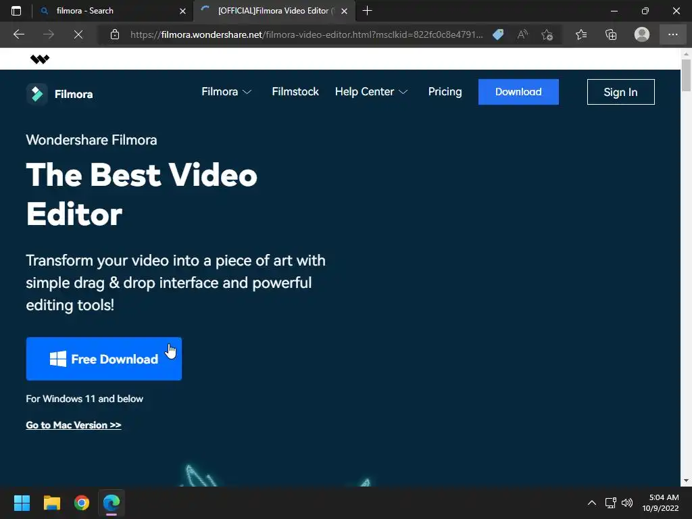
Task: Open volume control tray icon
Action: pyautogui.click(x=627, y=503)
